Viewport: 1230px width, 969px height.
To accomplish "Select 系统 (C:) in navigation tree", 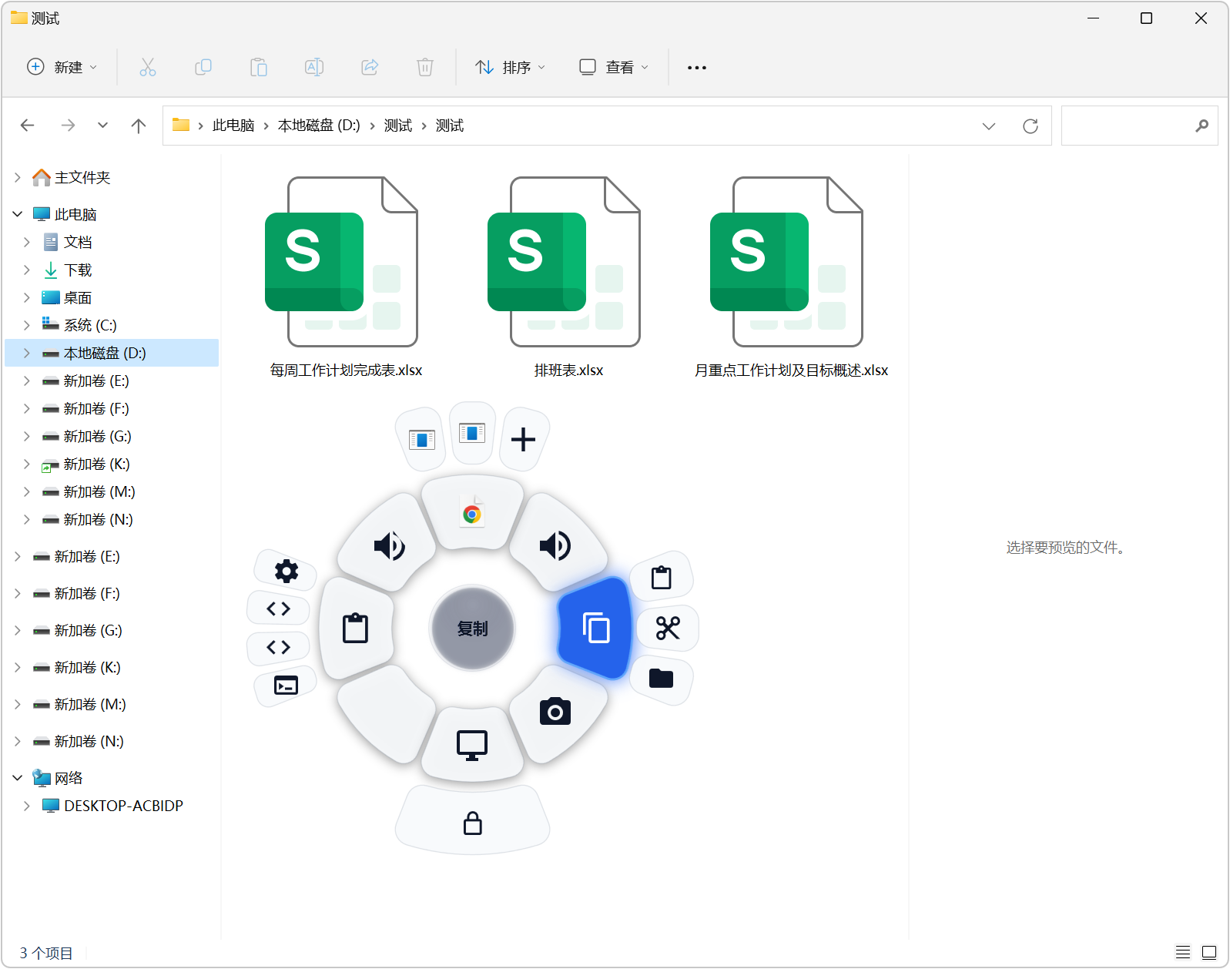I will (x=79, y=325).
